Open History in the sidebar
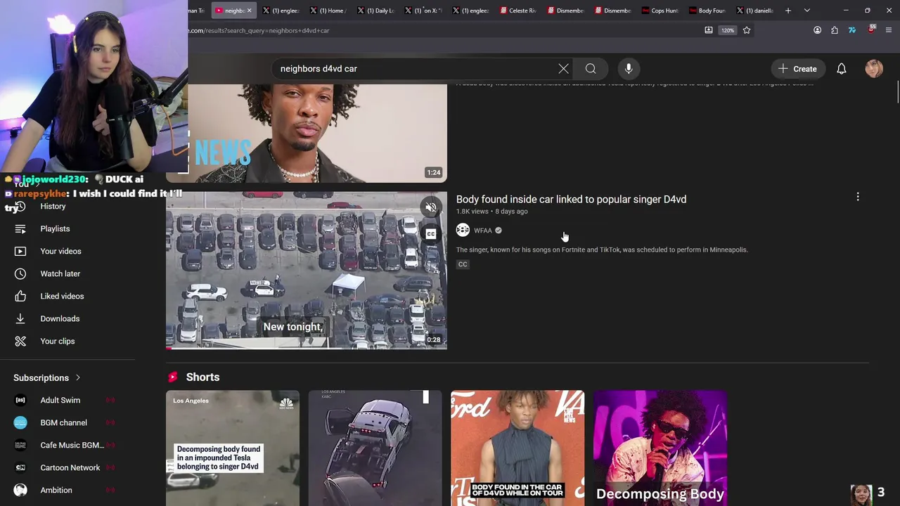 [53, 207]
